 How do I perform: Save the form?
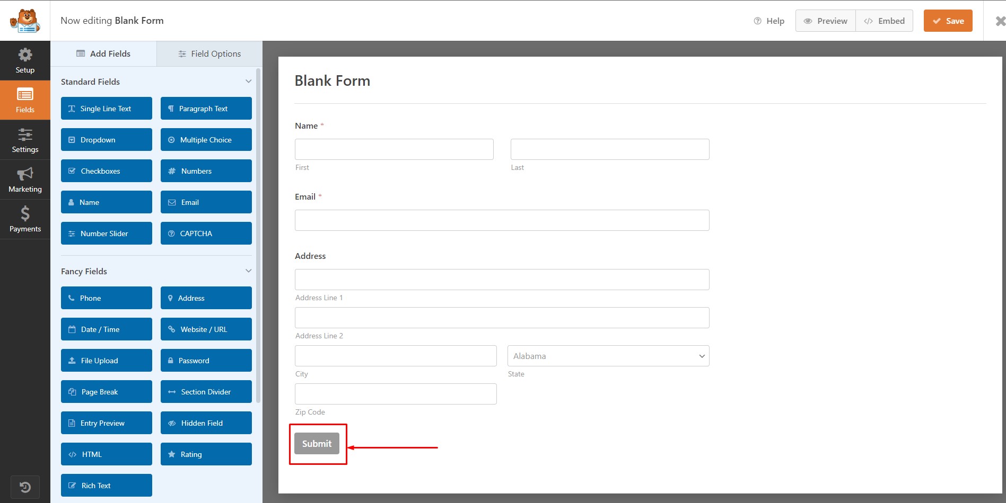[x=948, y=21]
